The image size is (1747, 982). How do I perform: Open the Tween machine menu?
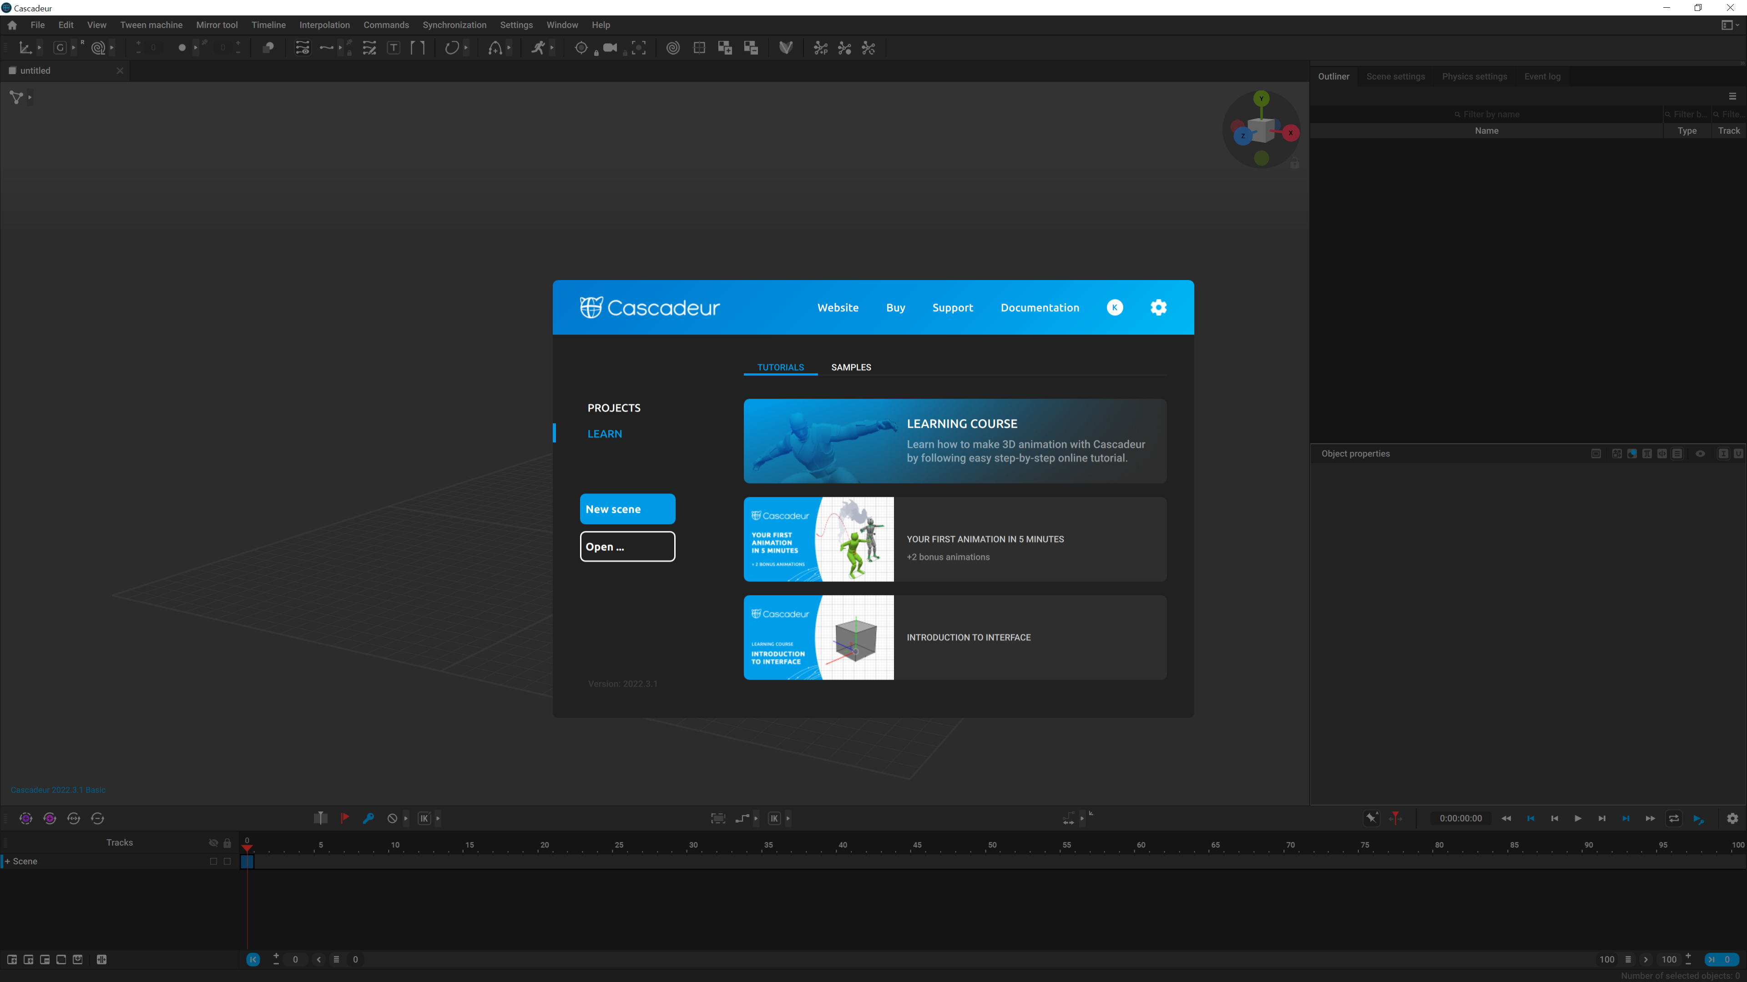coord(151,25)
